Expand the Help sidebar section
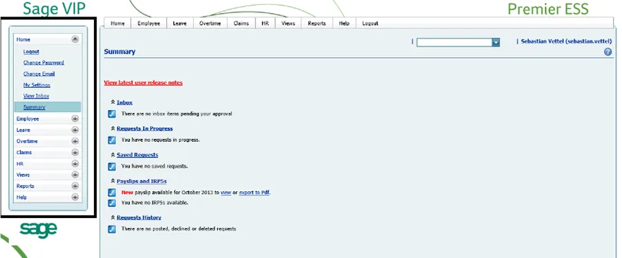622x258 pixels. (75, 197)
